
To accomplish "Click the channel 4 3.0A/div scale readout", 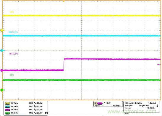I will tap(14, 113).
